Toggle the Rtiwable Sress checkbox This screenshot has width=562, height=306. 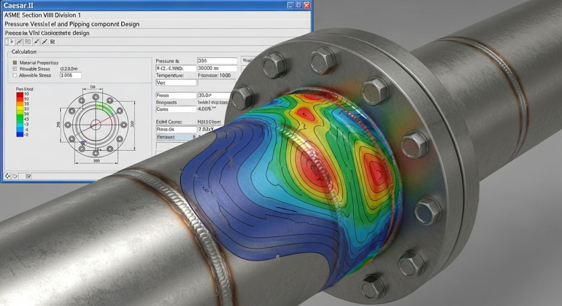point(15,69)
